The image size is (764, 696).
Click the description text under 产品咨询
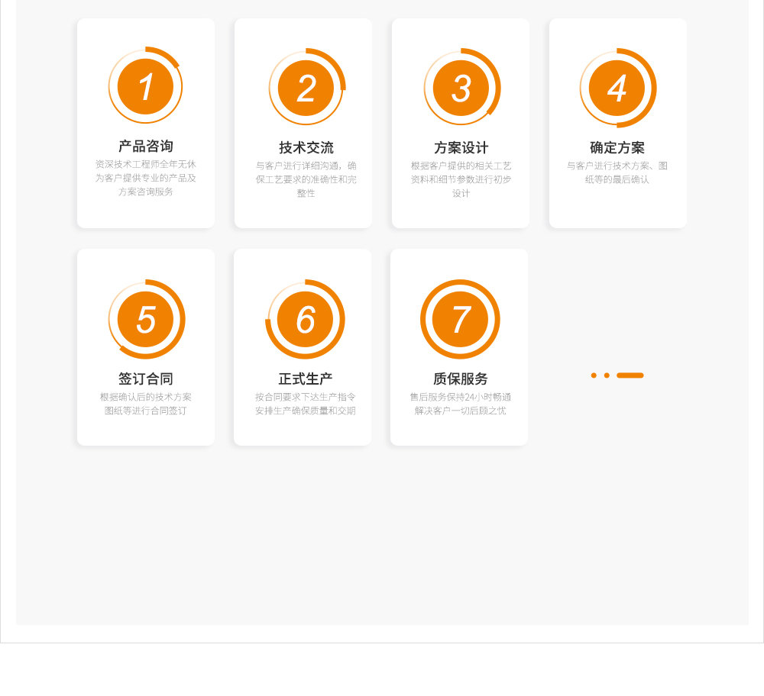pyautogui.click(x=145, y=178)
